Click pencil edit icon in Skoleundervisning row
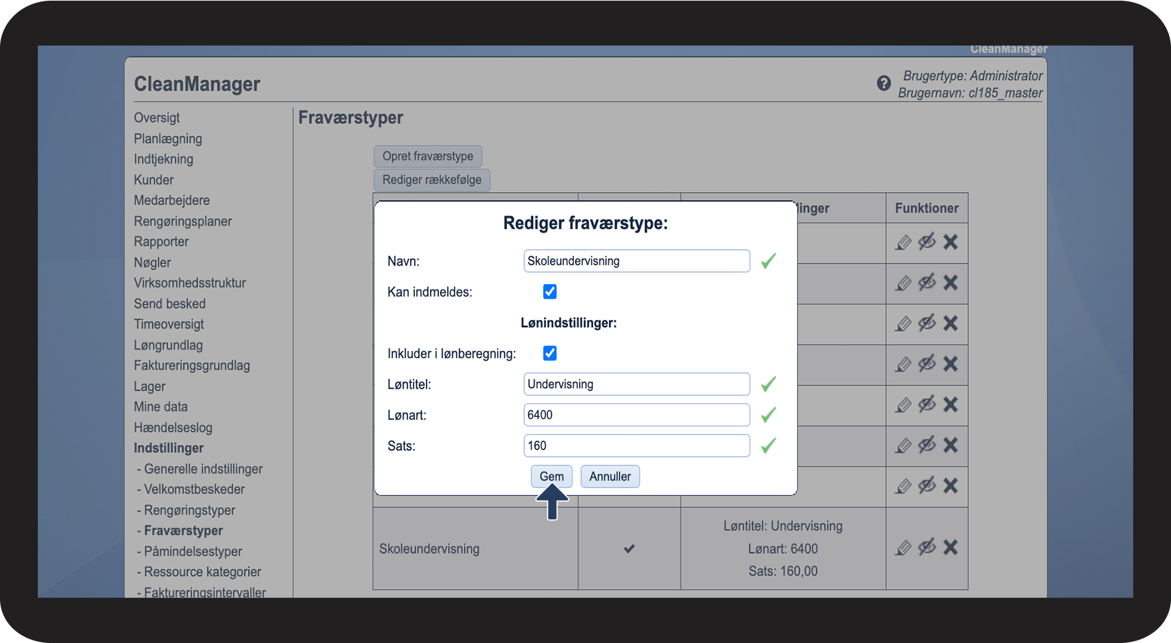Viewport: 1171px width, 643px height. click(x=903, y=548)
